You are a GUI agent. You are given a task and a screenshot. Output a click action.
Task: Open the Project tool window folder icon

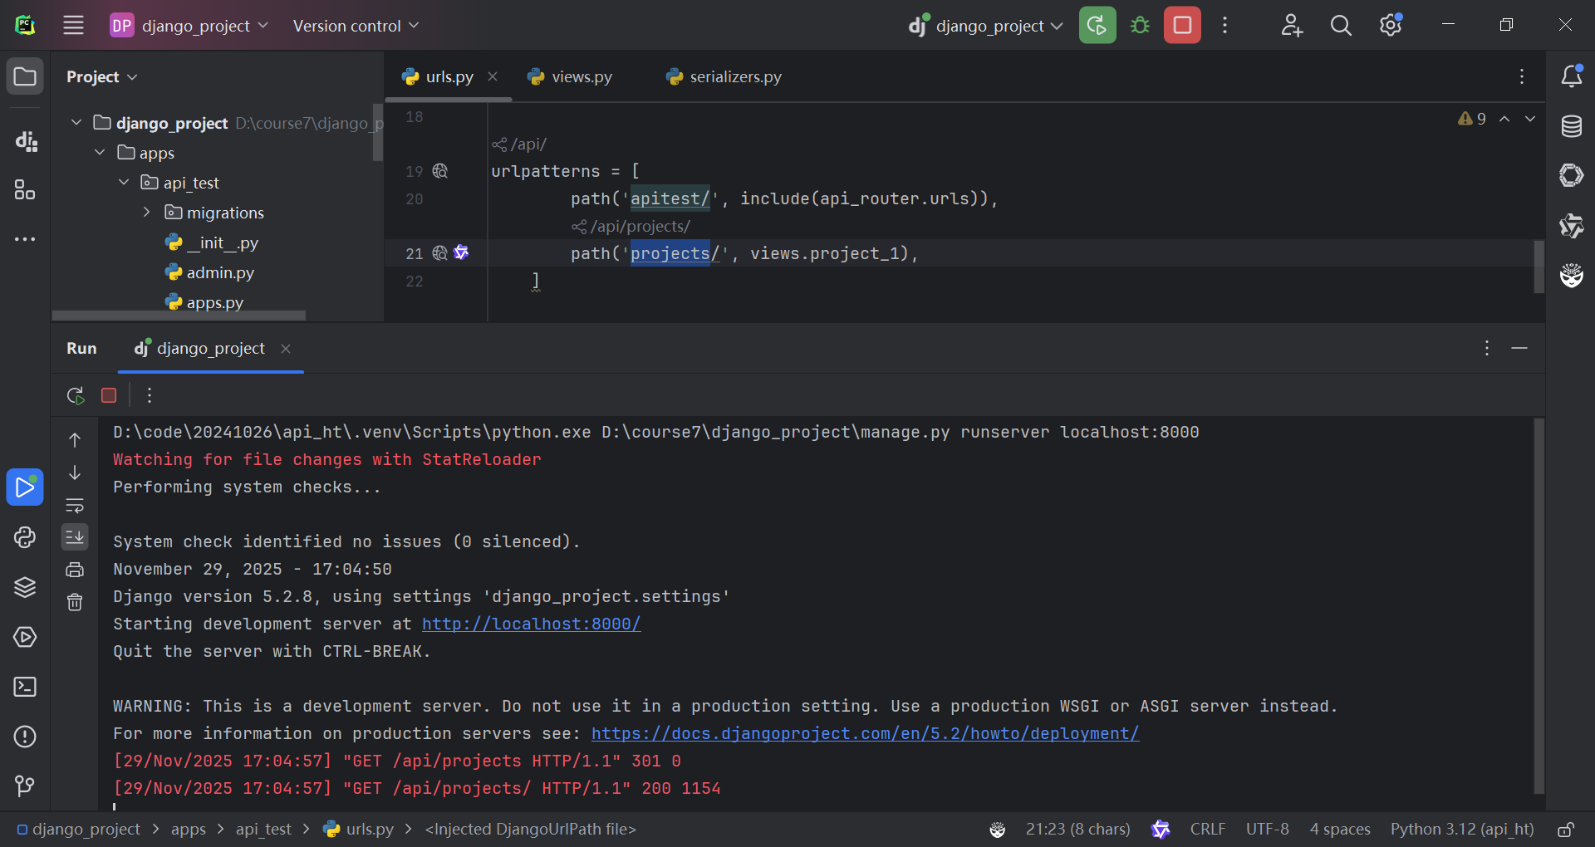click(x=25, y=77)
